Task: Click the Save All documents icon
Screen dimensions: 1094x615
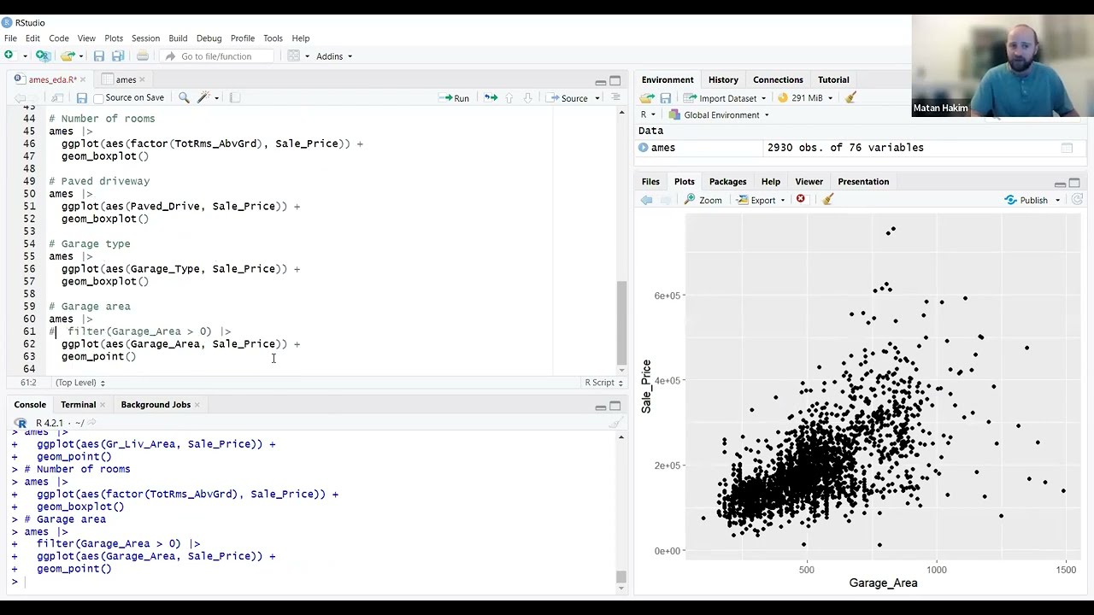Action: pos(118,56)
